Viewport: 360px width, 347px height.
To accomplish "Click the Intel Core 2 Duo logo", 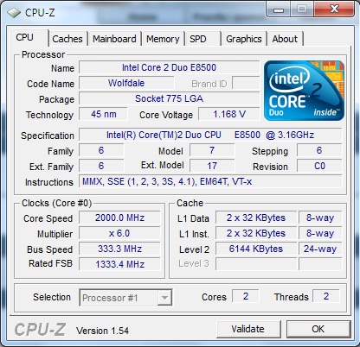I will (304, 91).
